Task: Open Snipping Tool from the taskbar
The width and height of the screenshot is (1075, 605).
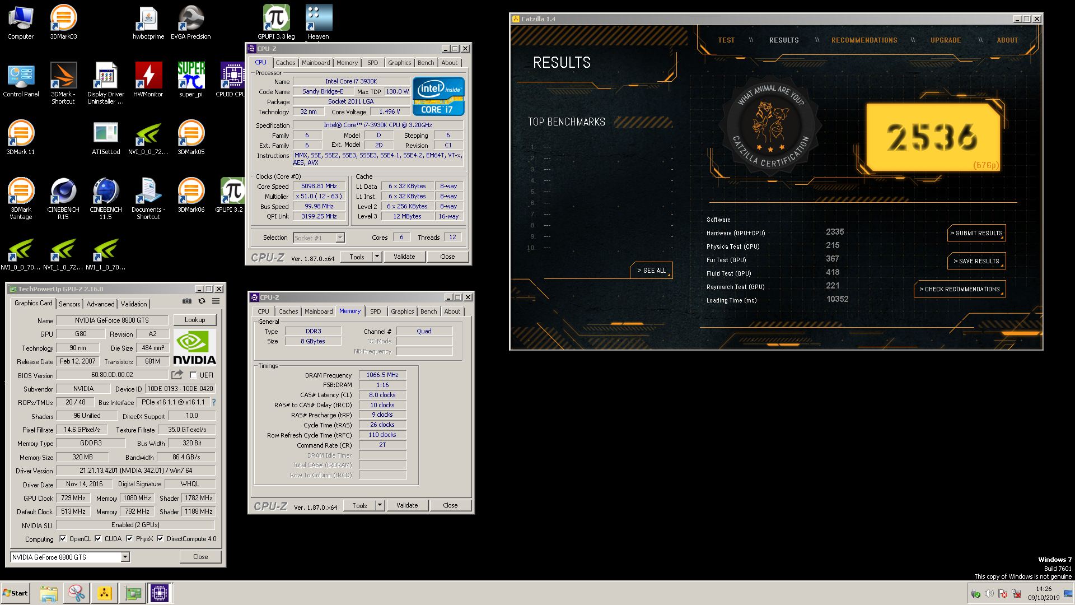Action: point(77,593)
